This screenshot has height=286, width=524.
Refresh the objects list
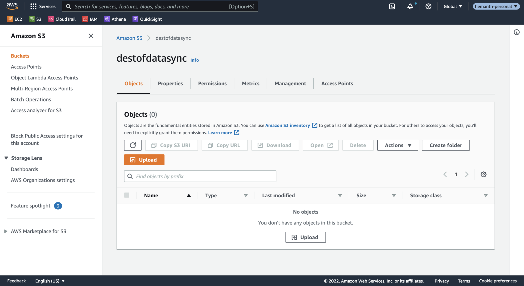pos(133,145)
